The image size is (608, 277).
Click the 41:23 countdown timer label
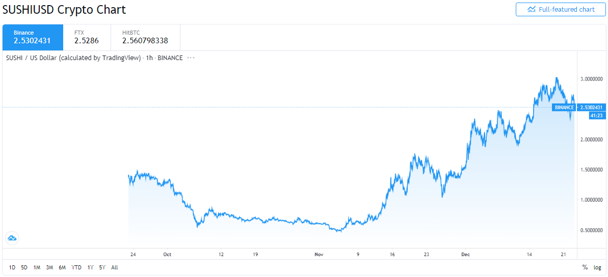pyautogui.click(x=596, y=116)
